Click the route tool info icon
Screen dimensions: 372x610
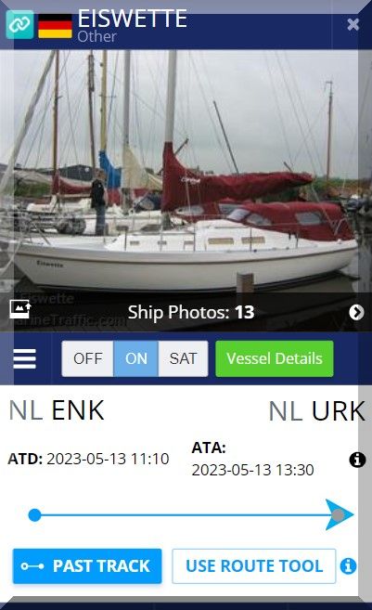point(348,566)
